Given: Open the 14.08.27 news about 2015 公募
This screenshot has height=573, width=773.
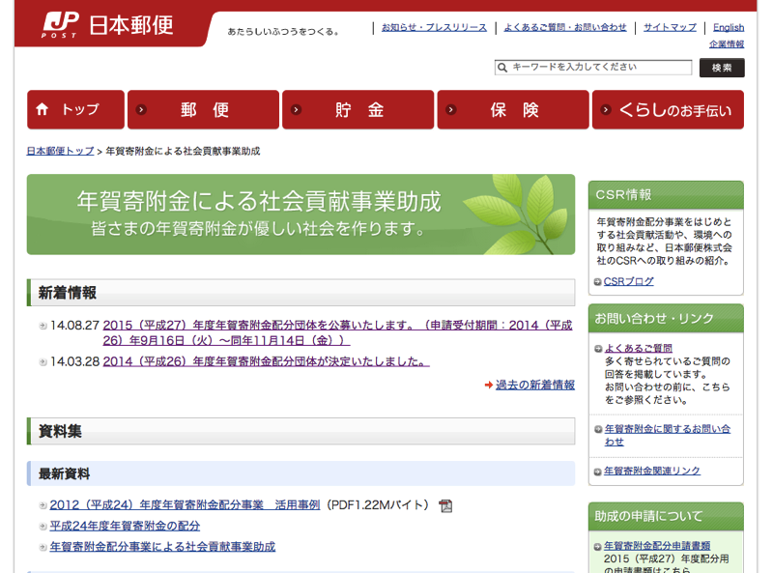Looking at the screenshot, I should [x=337, y=332].
